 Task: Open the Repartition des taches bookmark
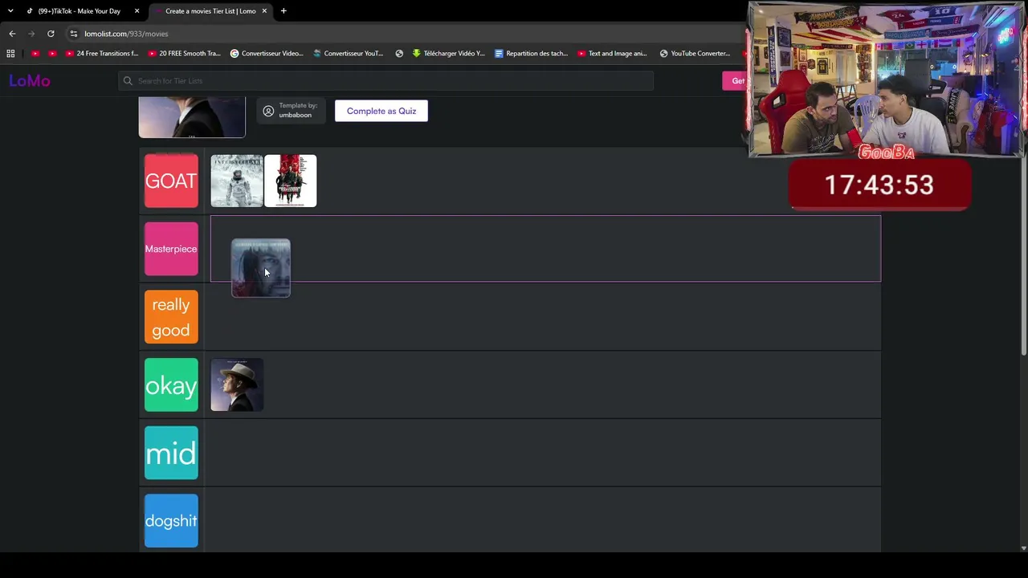click(x=531, y=54)
